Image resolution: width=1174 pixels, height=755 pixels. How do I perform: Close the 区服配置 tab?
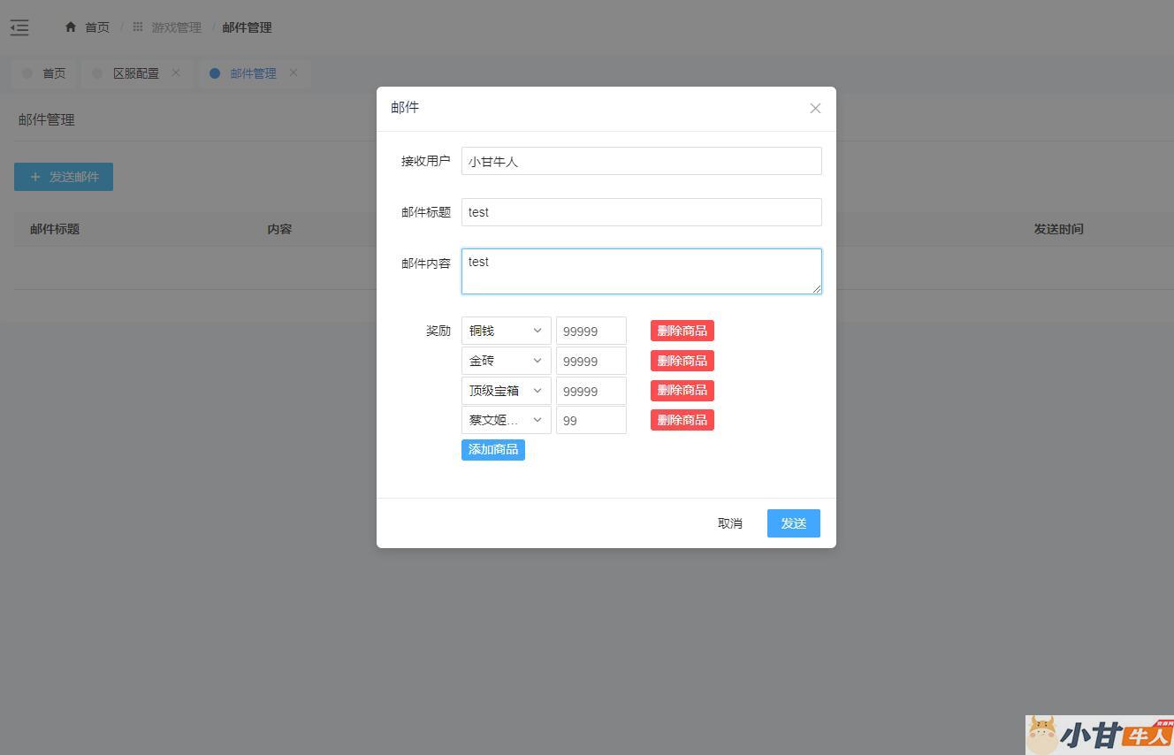pyautogui.click(x=176, y=72)
